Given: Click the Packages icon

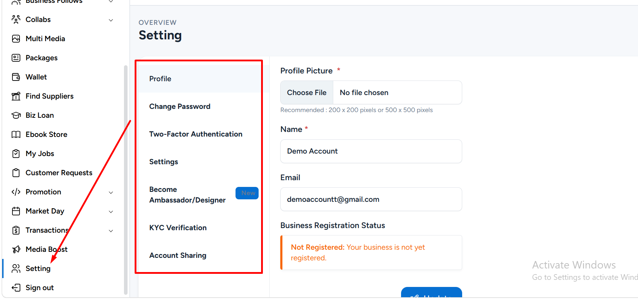Looking at the screenshot, I should point(16,58).
